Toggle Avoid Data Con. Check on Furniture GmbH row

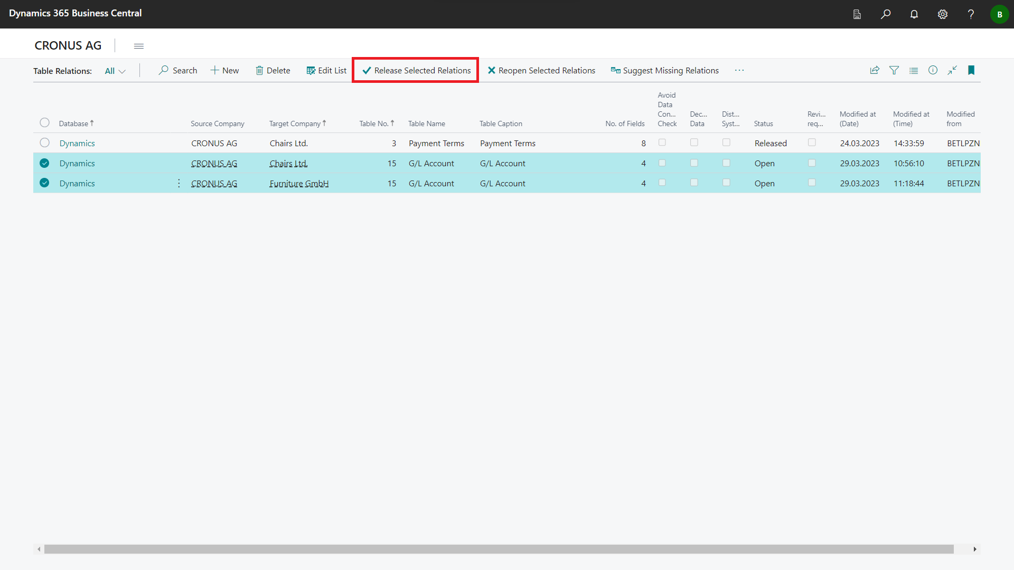662,183
